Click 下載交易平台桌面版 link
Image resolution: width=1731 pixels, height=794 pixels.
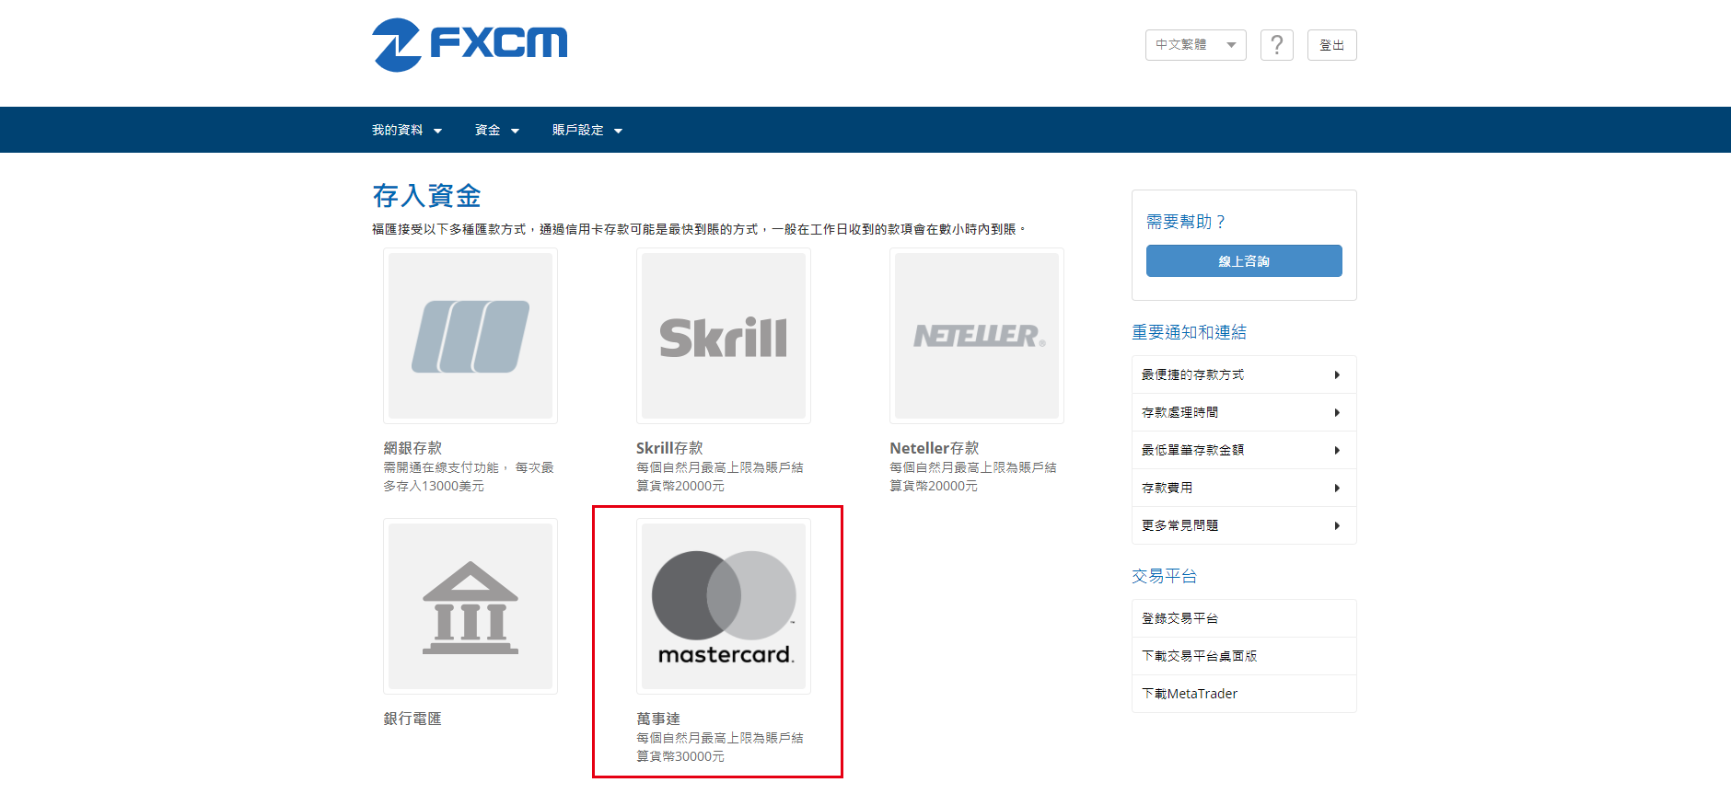[x=1244, y=656]
